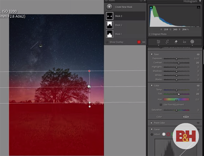Screen dimensions: 204x156
Task: Click the Temp slider handle
Action: [176, 90]
